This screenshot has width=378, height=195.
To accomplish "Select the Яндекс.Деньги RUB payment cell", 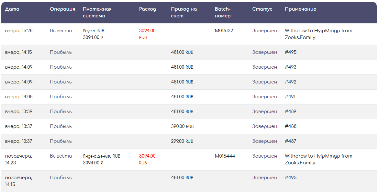I will [102, 156].
